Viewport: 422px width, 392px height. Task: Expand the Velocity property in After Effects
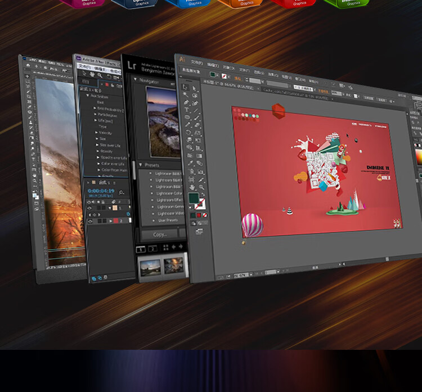96,133
